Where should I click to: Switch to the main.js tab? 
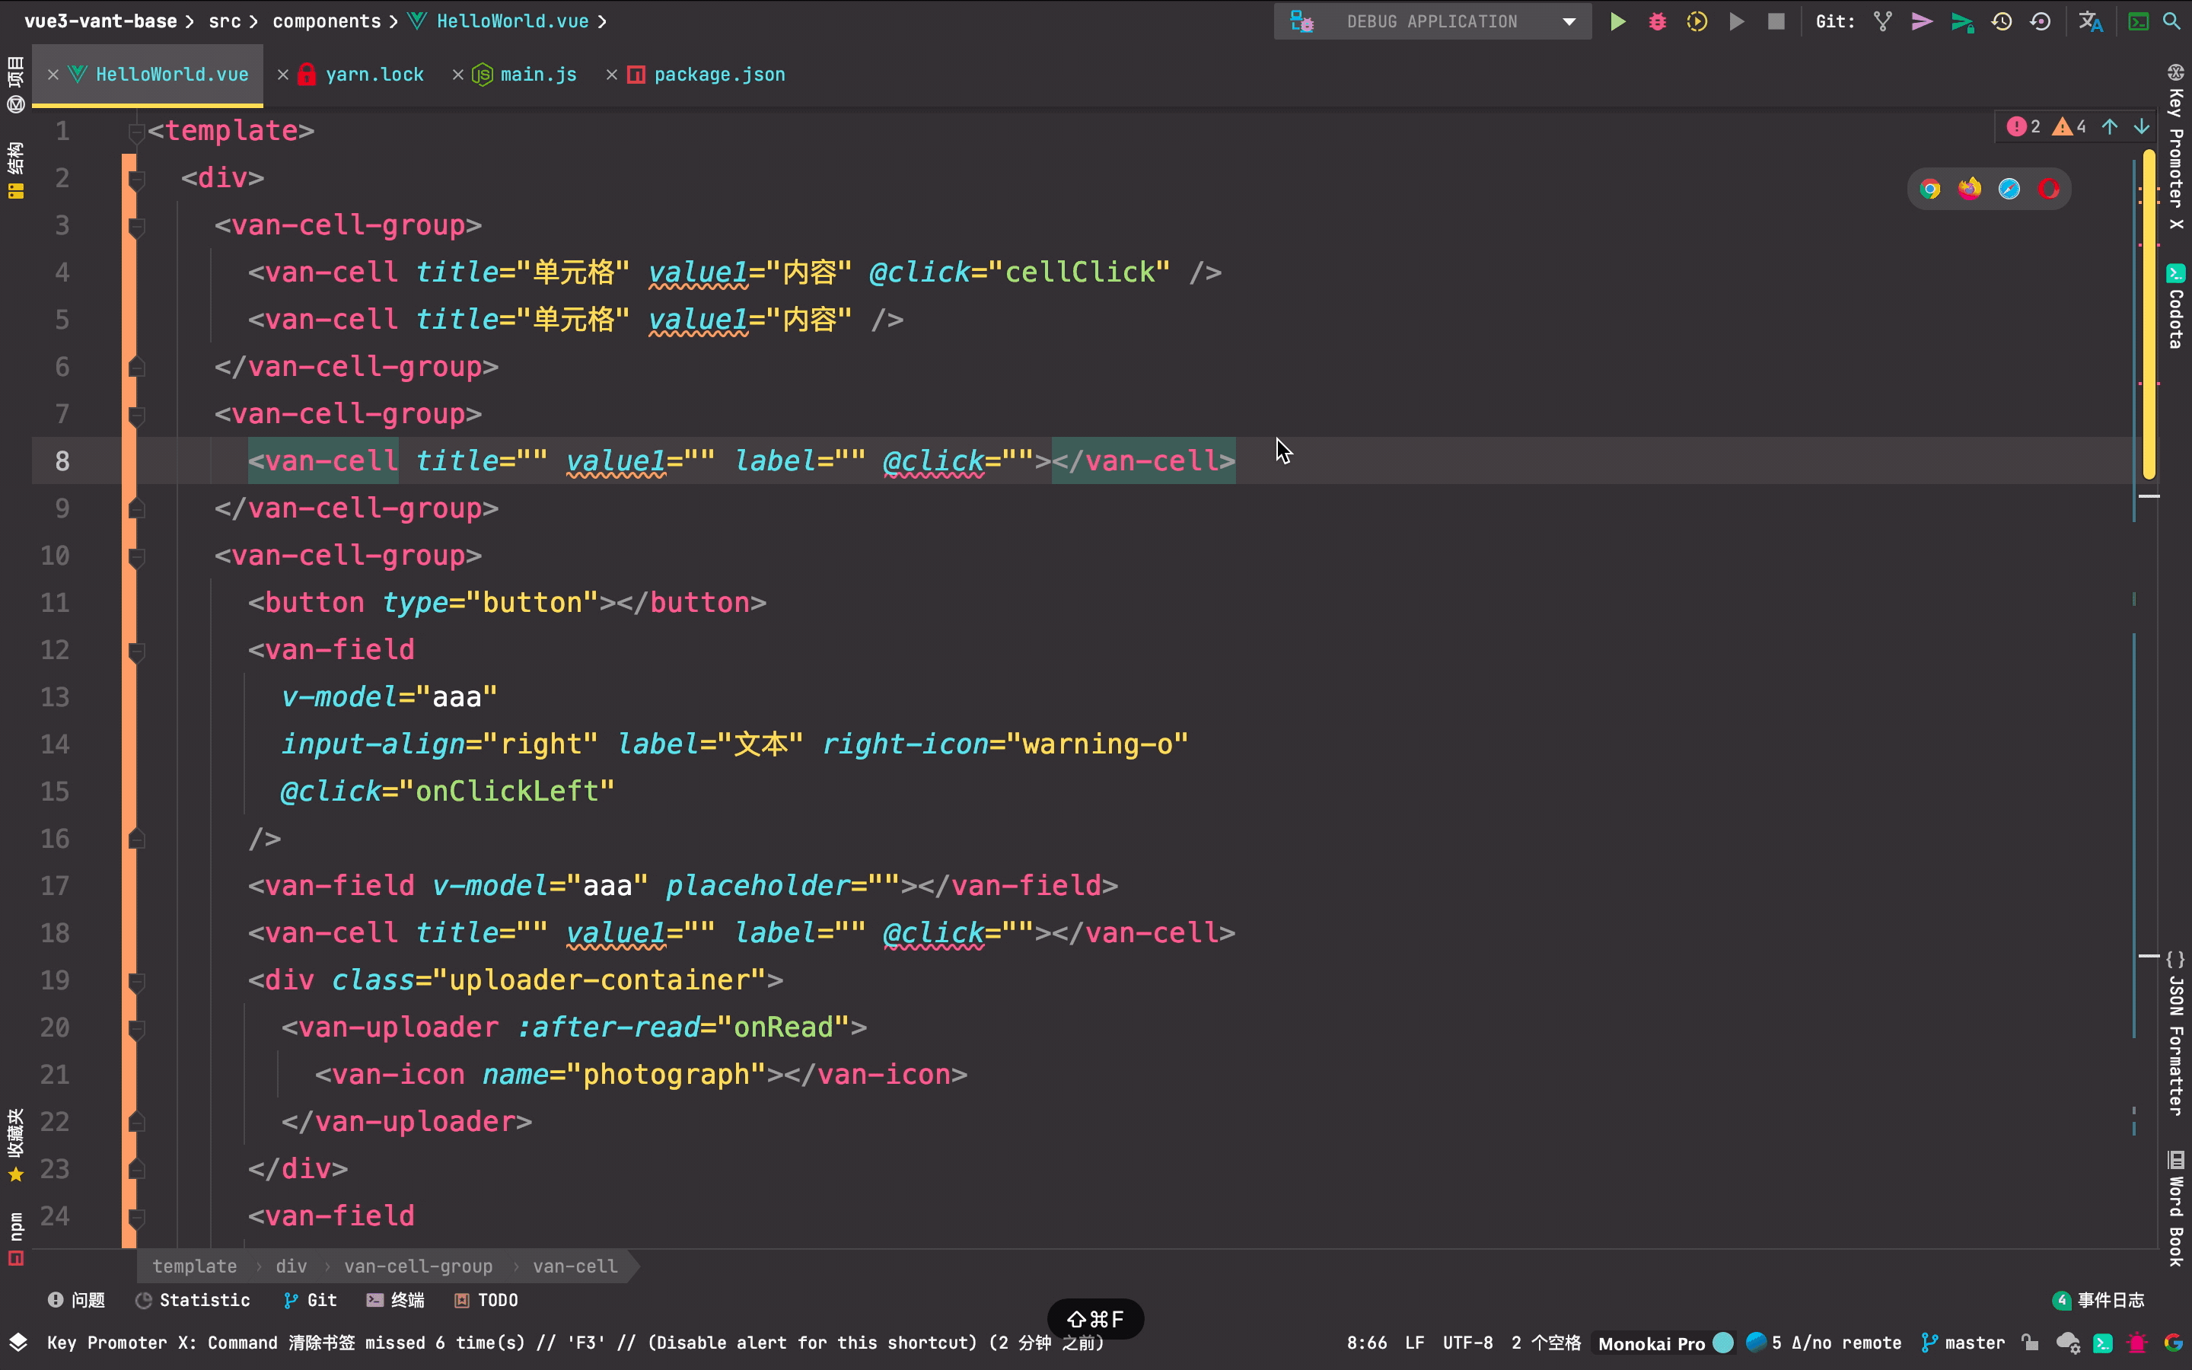[538, 75]
